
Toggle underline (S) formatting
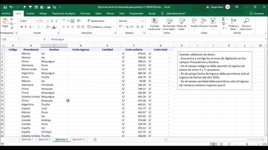pyautogui.click(x=30, y=27)
